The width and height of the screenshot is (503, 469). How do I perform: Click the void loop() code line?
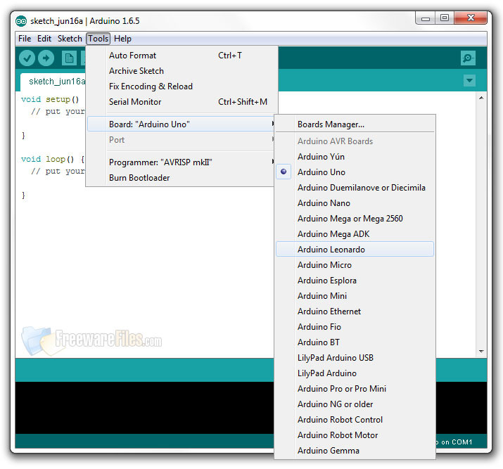click(x=53, y=159)
